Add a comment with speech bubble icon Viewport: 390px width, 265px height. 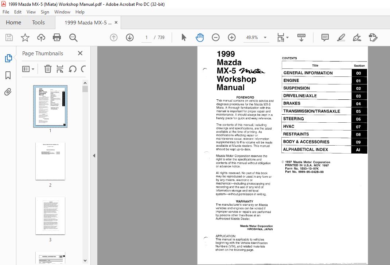[x=325, y=37]
